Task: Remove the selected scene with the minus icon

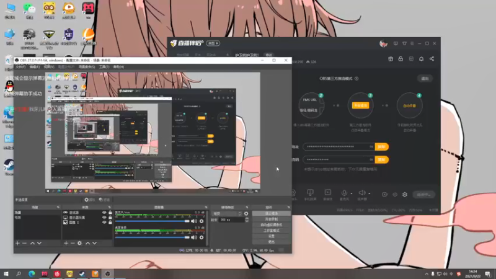Action: click(x=24, y=243)
